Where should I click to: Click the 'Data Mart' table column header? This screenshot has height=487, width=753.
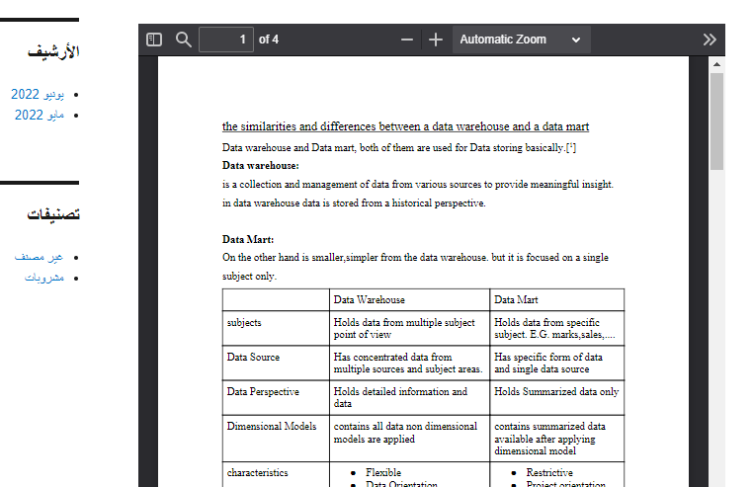click(516, 299)
